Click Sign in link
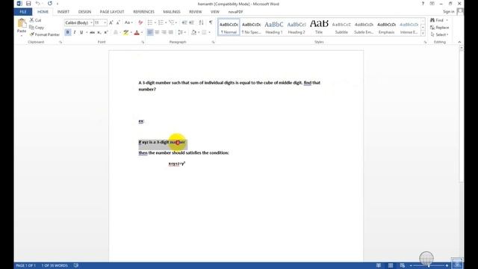478x269 pixels. 448,12
